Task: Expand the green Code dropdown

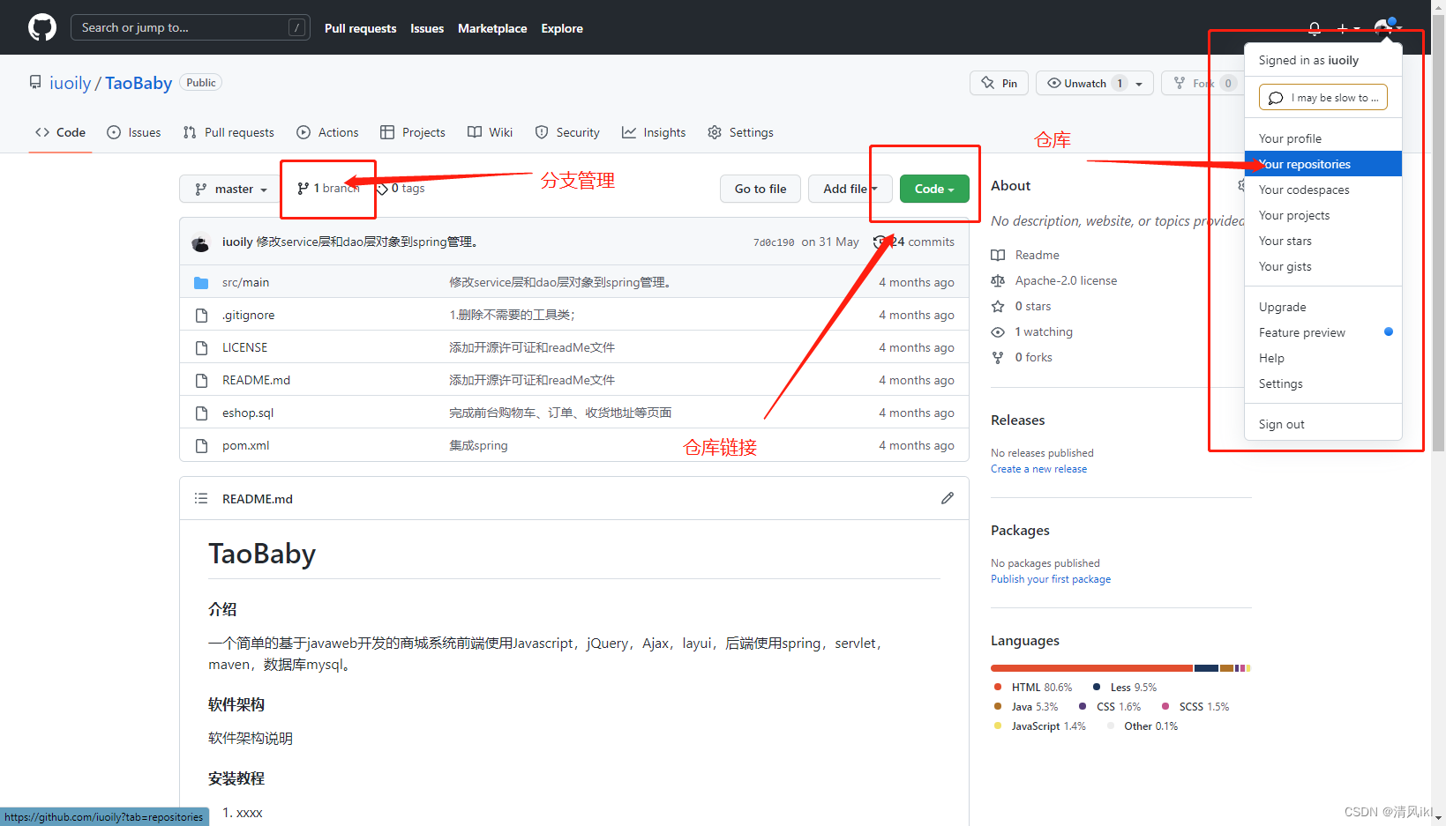Action: [x=934, y=189]
